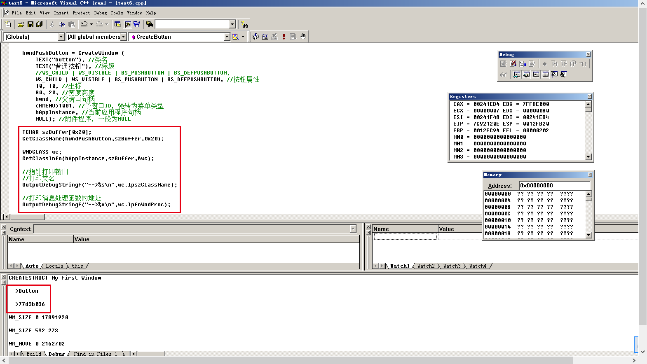The width and height of the screenshot is (647, 364).
Task: Click the WizardBar actions icon
Action: point(236,37)
